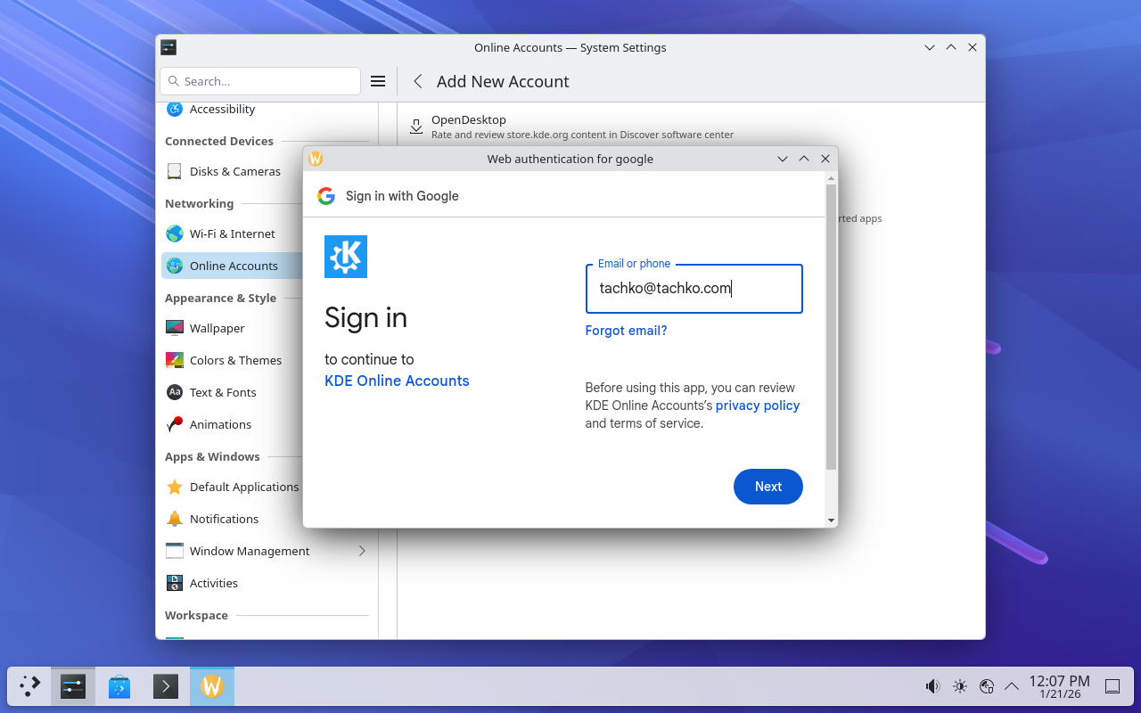Select the Wallpaper icon in sidebar
The height and width of the screenshot is (713, 1141).
(x=175, y=328)
